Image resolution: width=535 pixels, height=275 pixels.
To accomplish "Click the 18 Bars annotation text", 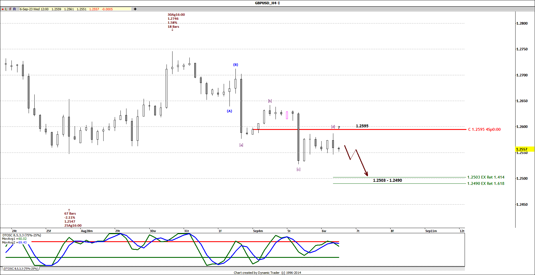I will point(173,27).
